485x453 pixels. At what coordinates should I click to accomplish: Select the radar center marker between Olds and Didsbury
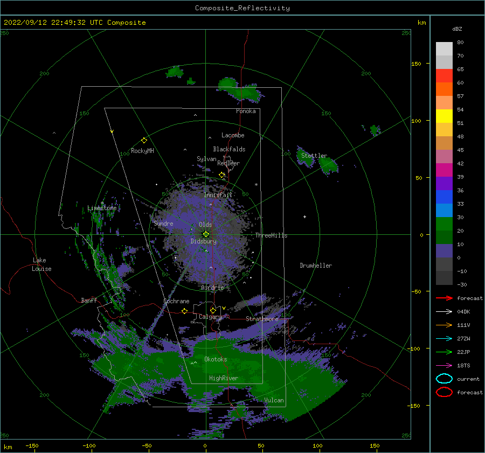point(206,234)
